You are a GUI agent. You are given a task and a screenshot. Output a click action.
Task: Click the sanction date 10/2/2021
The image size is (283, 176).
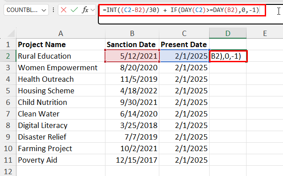pos(132,148)
